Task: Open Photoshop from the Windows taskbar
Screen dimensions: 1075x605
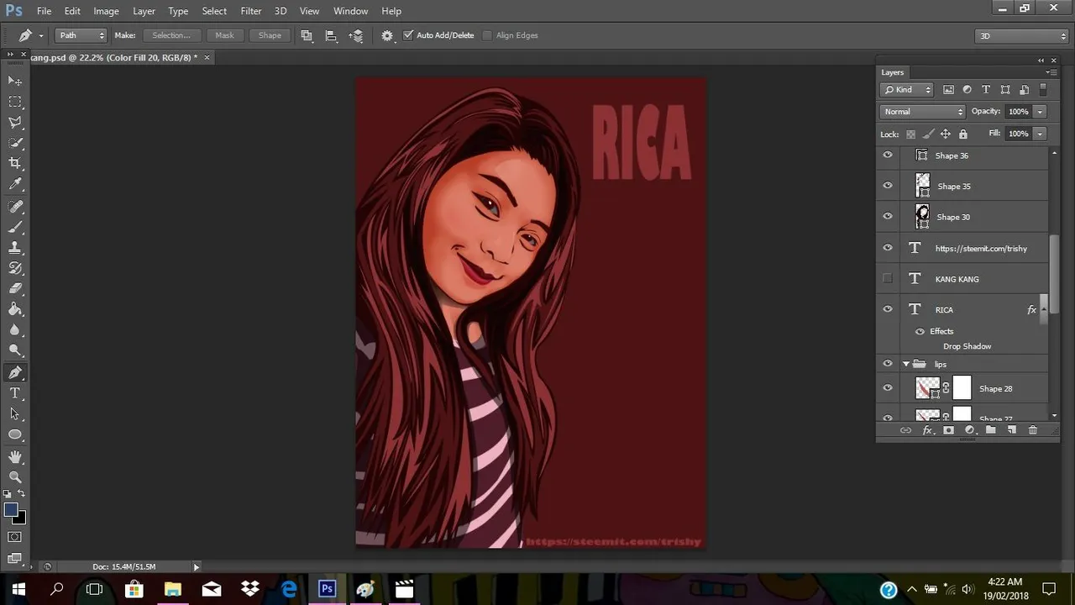Action: (327, 589)
